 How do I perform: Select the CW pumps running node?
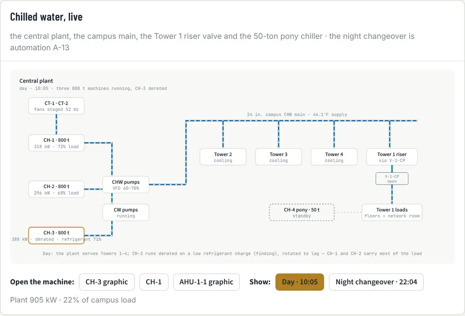(126, 212)
